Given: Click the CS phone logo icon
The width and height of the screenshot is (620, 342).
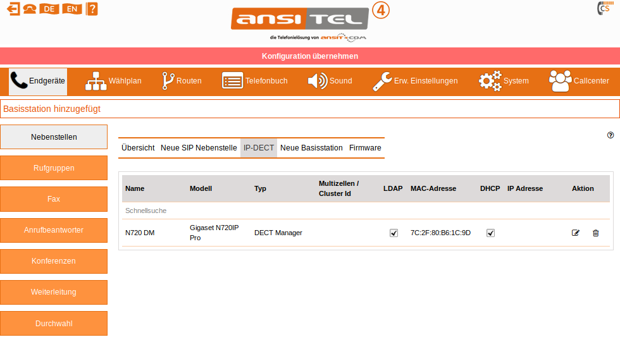Looking at the screenshot, I should (x=604, y=8).
